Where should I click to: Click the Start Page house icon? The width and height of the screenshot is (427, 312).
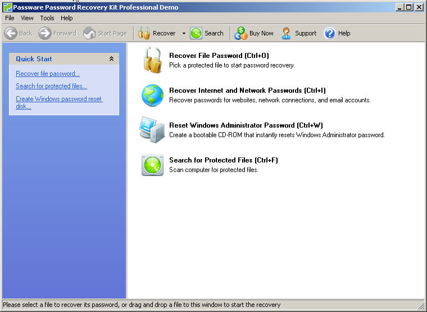(x=89, y=33)
